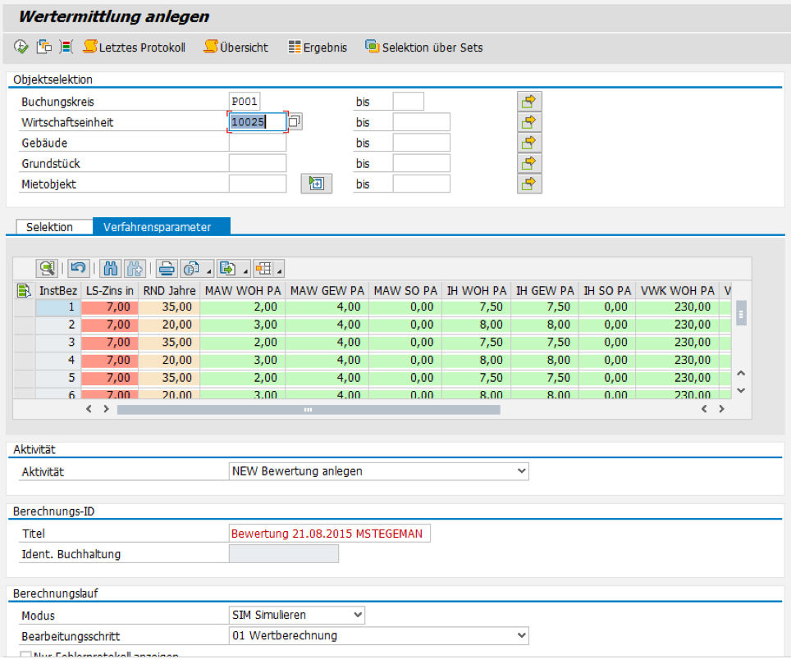Click the variant copy icon beside Execute
The image size is (791, 659).
[44, 48]
